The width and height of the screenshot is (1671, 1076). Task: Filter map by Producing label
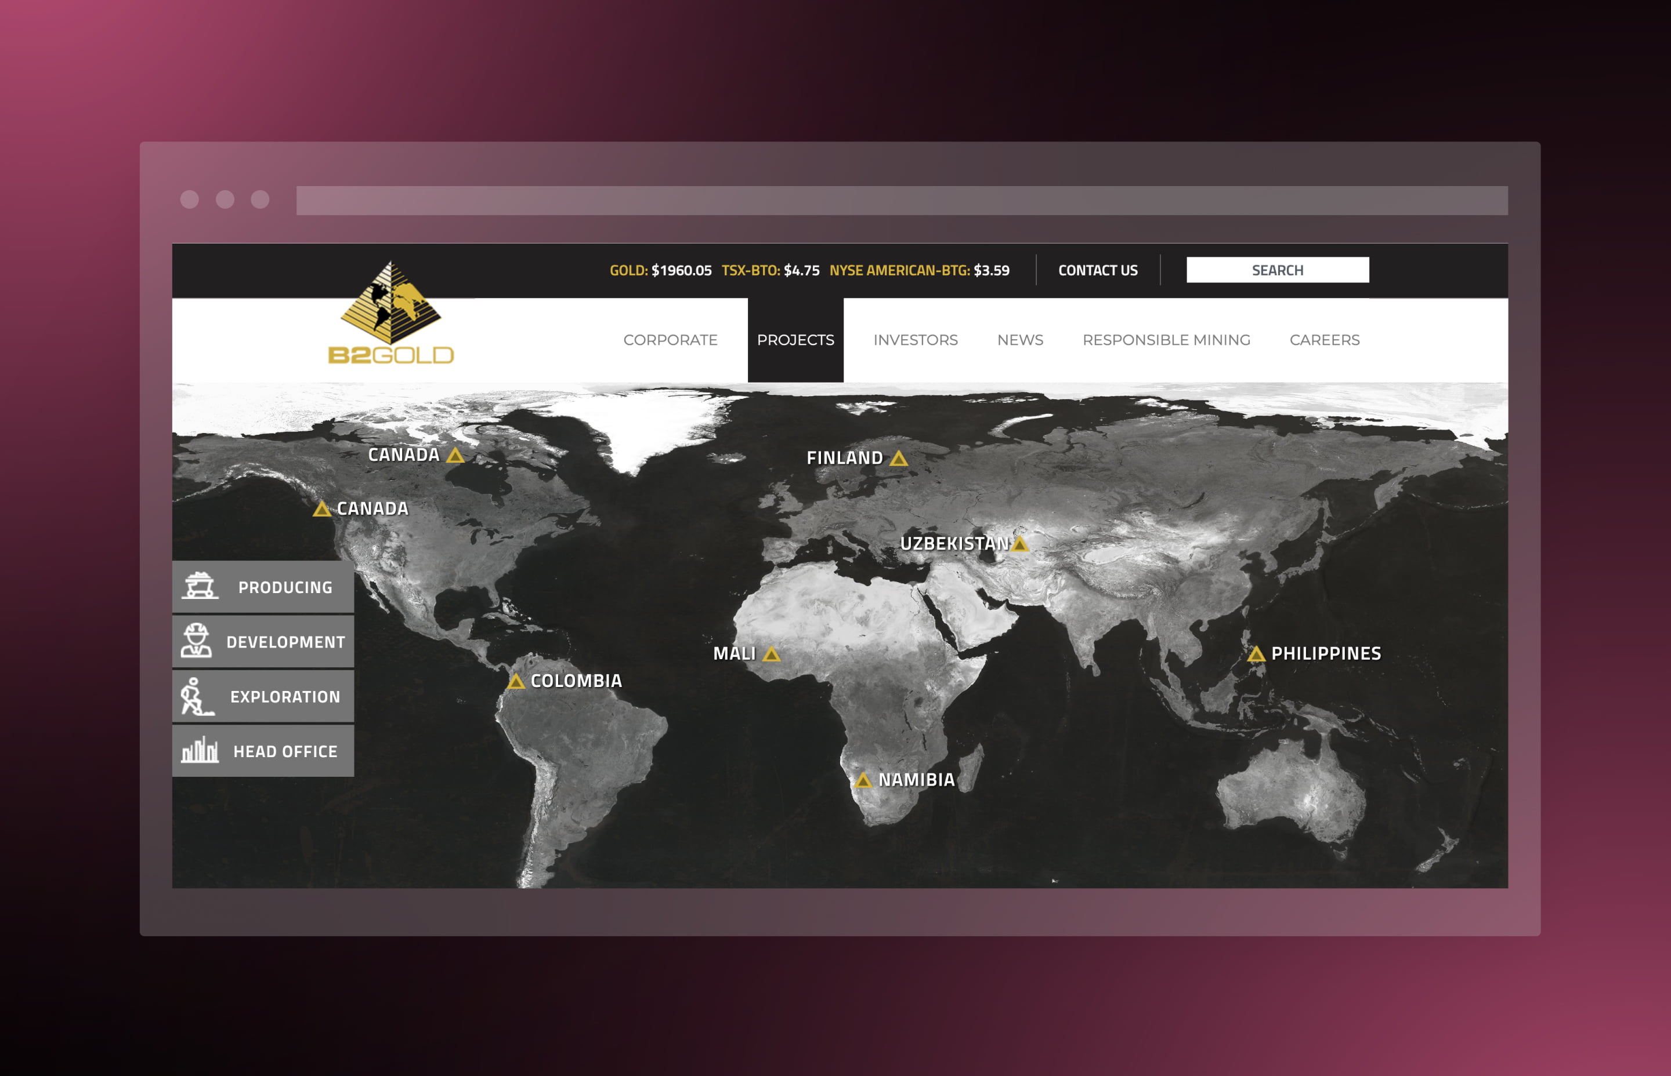pyautogui.click(x=285, y=588)
